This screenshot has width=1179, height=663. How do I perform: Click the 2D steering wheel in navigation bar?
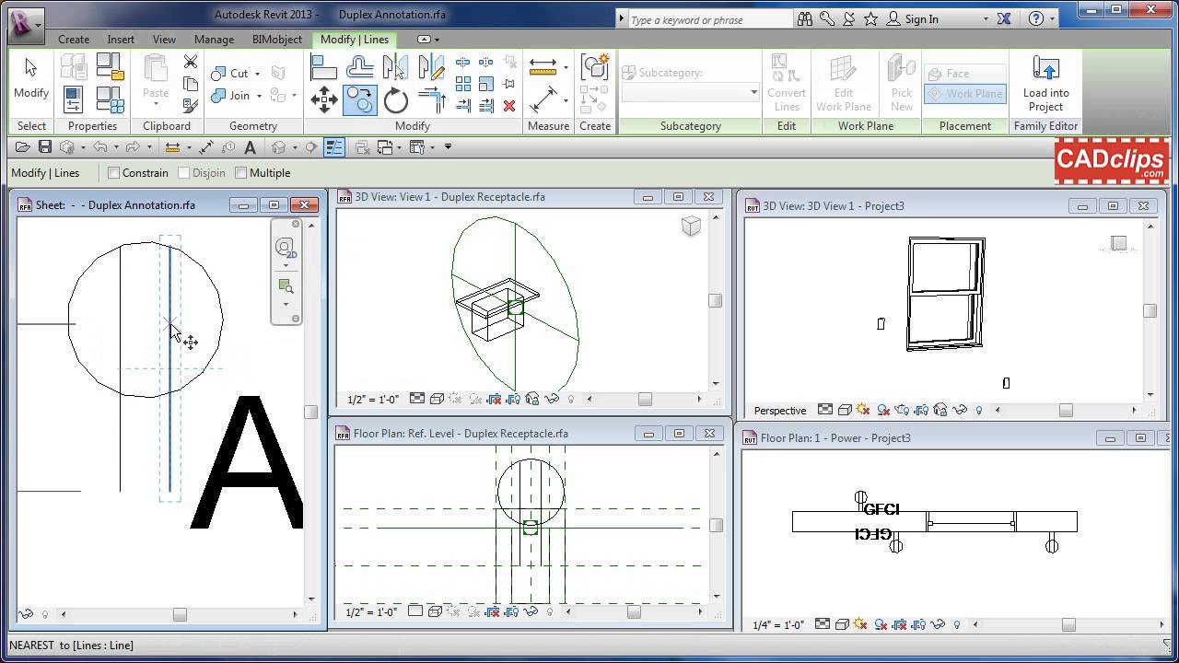click(x=286, y=248)
